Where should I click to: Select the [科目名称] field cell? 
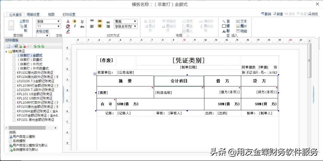click(179, 92)
